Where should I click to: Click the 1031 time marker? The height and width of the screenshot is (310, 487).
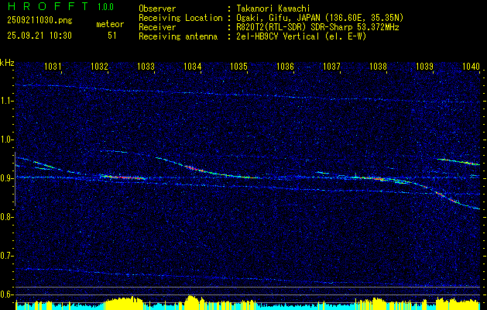point(53,66)
